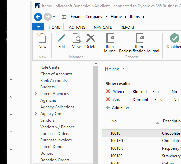The height and width of the screenshot is (164, 181).
Task: Expand arrow after Finance Company breadcrumb
Action: click(x=106, y=17)
